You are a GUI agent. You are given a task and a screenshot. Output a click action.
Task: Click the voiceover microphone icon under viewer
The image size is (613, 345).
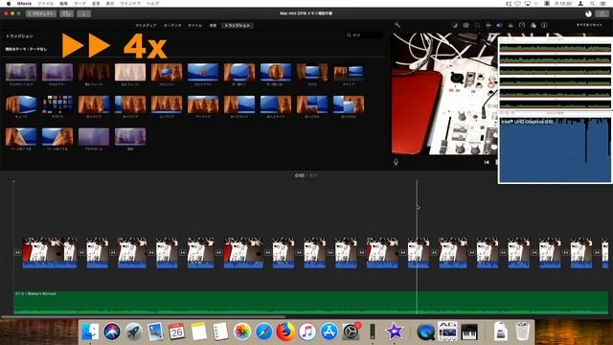tap(396, 162)
